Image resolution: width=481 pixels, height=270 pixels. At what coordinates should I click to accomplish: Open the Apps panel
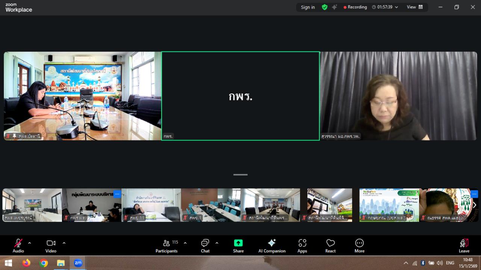tap(302, 246)
